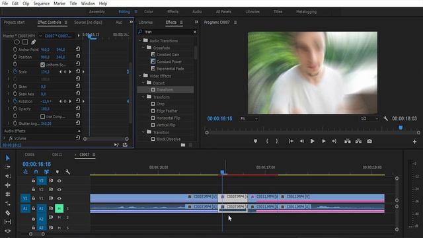Toggle Rotation animation stopwatch
This screenshot has width=423, height=238.
click(15, 101)
